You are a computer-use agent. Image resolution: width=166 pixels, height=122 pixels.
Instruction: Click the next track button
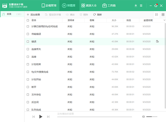tap(48, 117)
